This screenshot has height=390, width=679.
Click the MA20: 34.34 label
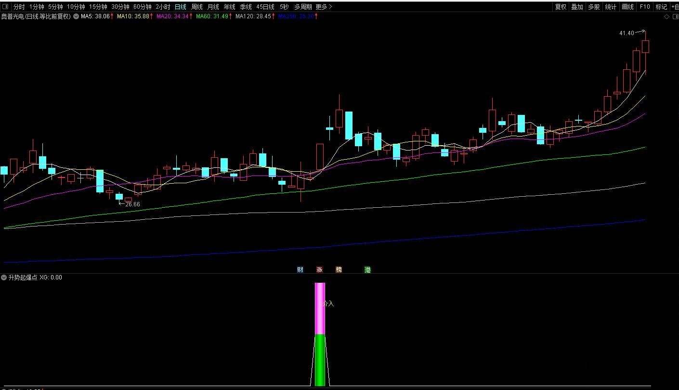[173, 16]
